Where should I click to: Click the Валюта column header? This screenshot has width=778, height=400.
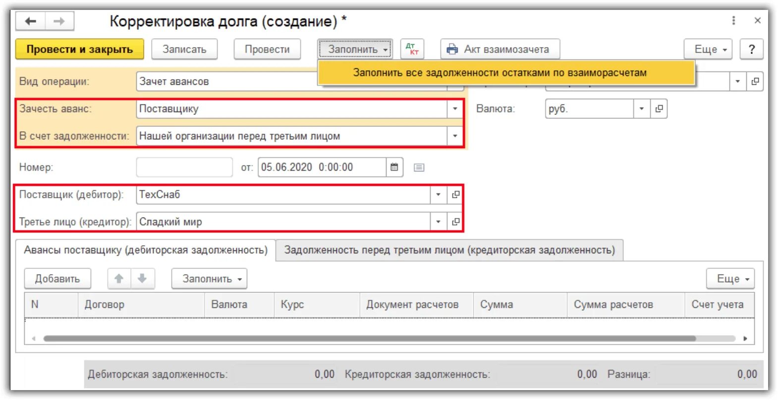tap(239, 304)
